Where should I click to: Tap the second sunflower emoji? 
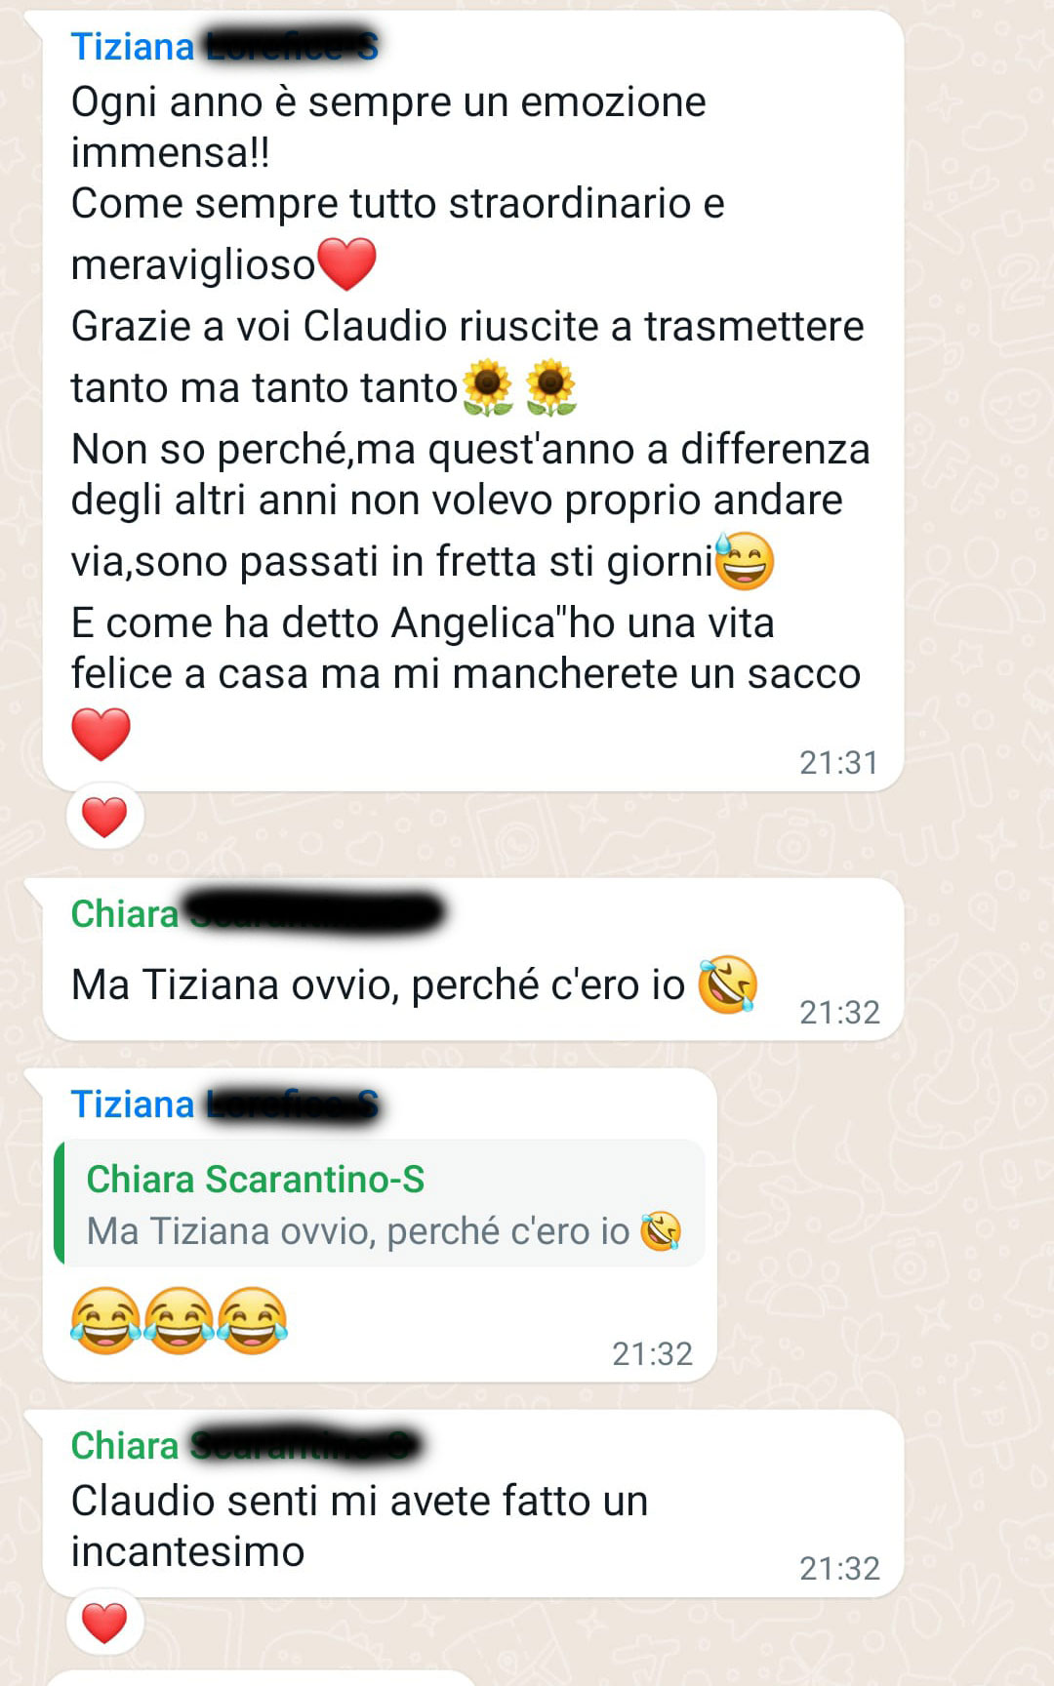pyautogui.click(x=551, y=386)
